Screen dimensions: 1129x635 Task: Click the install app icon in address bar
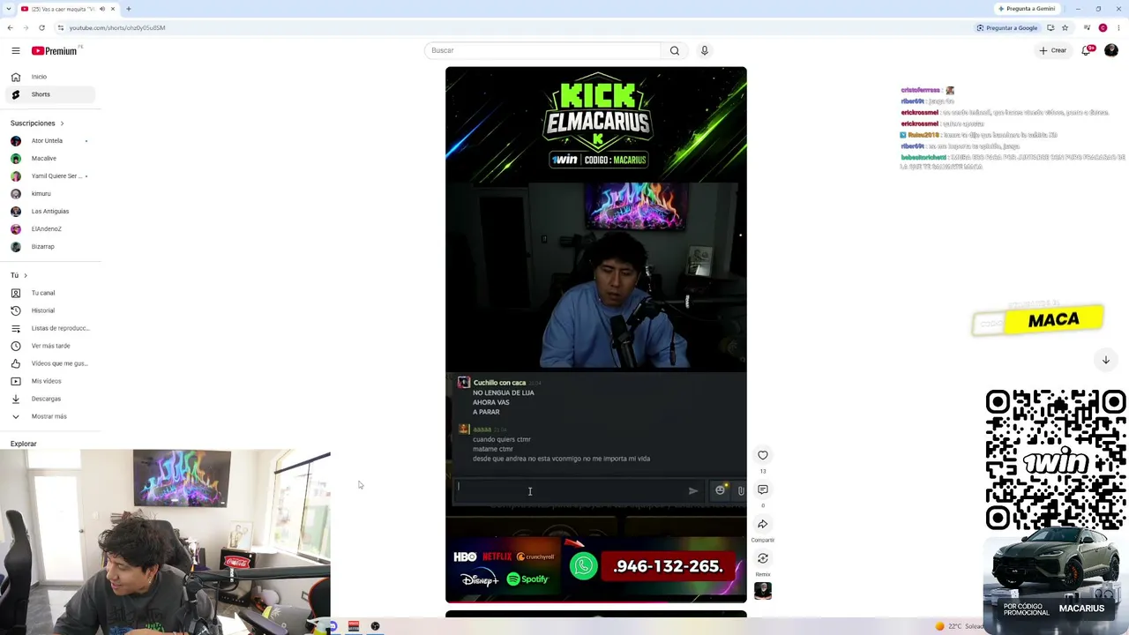pyautogui.click(x=1050, y=27)
